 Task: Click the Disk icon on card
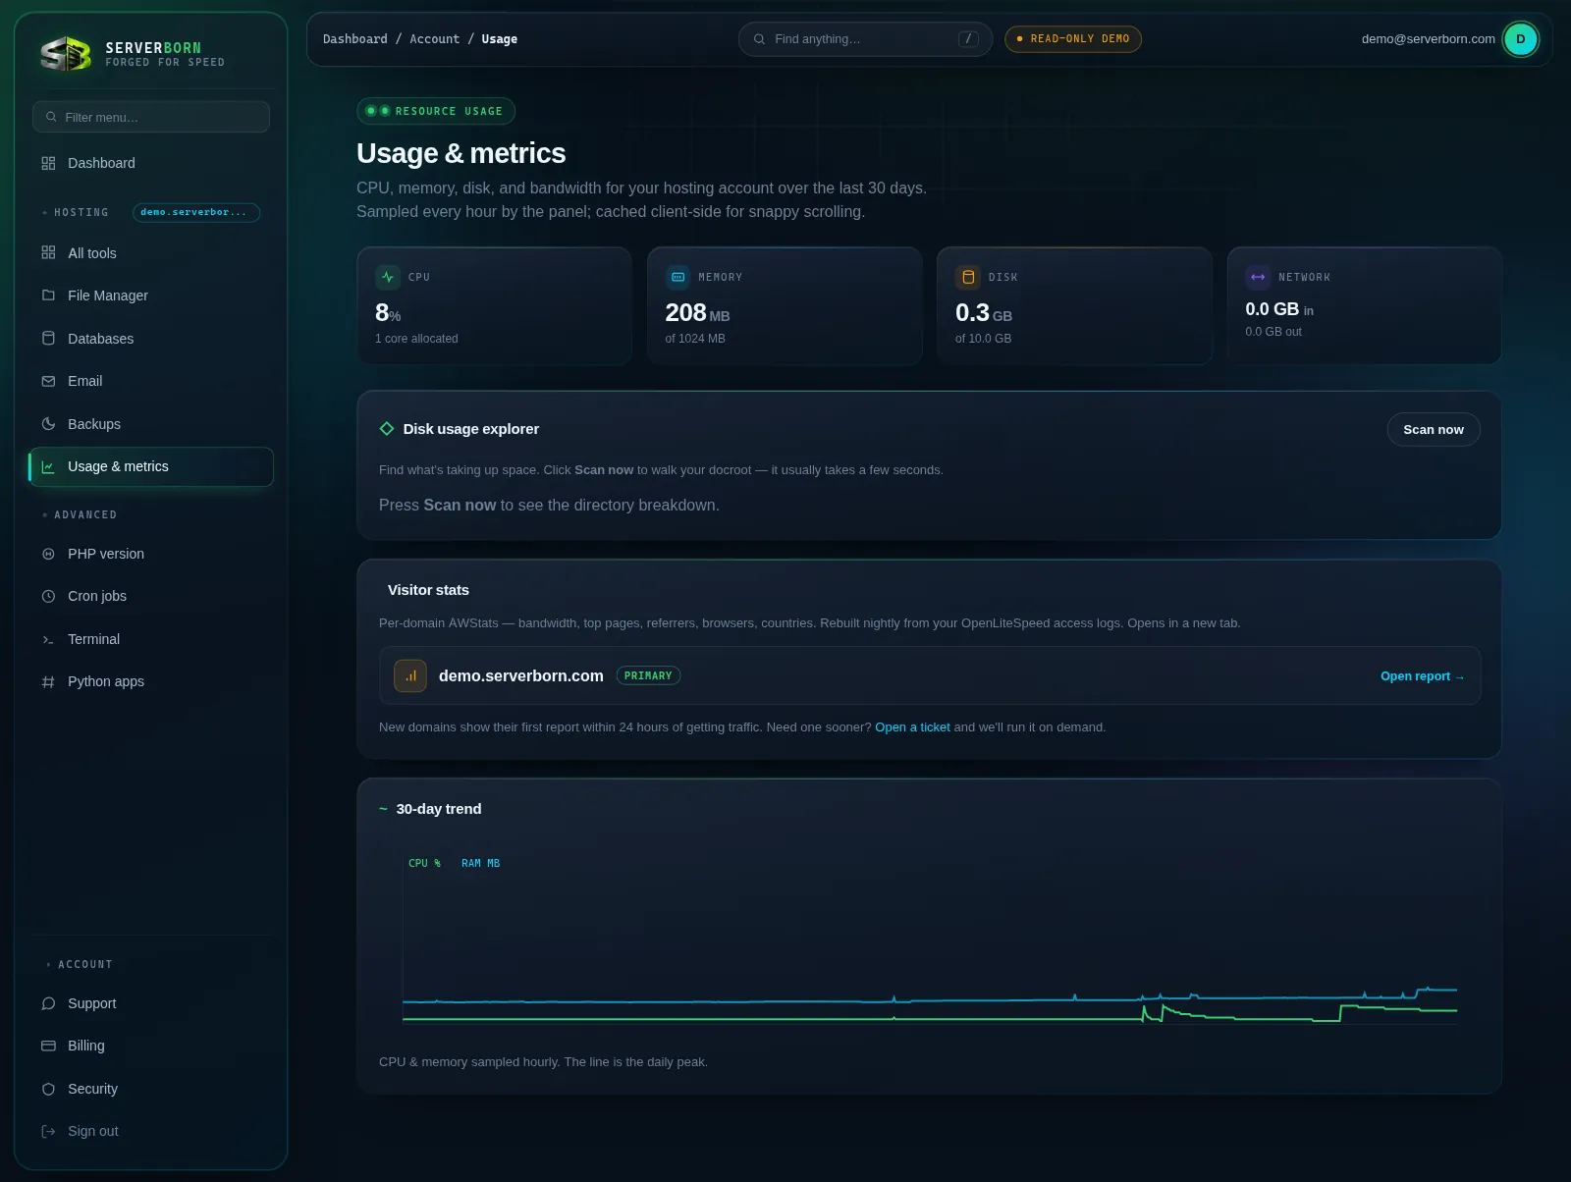tap(968, 277)
